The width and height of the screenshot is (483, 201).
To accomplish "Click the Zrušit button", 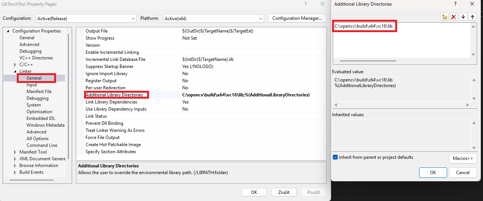I will [x=284, y=192].
